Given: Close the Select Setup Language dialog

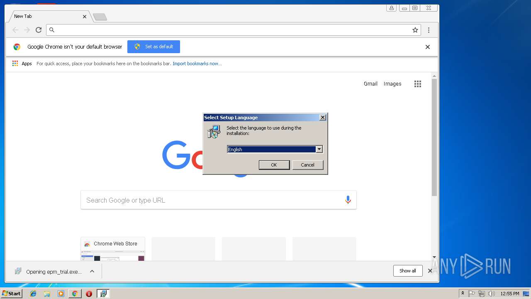Looking at the screenshot, I should (x=322, y=118).
